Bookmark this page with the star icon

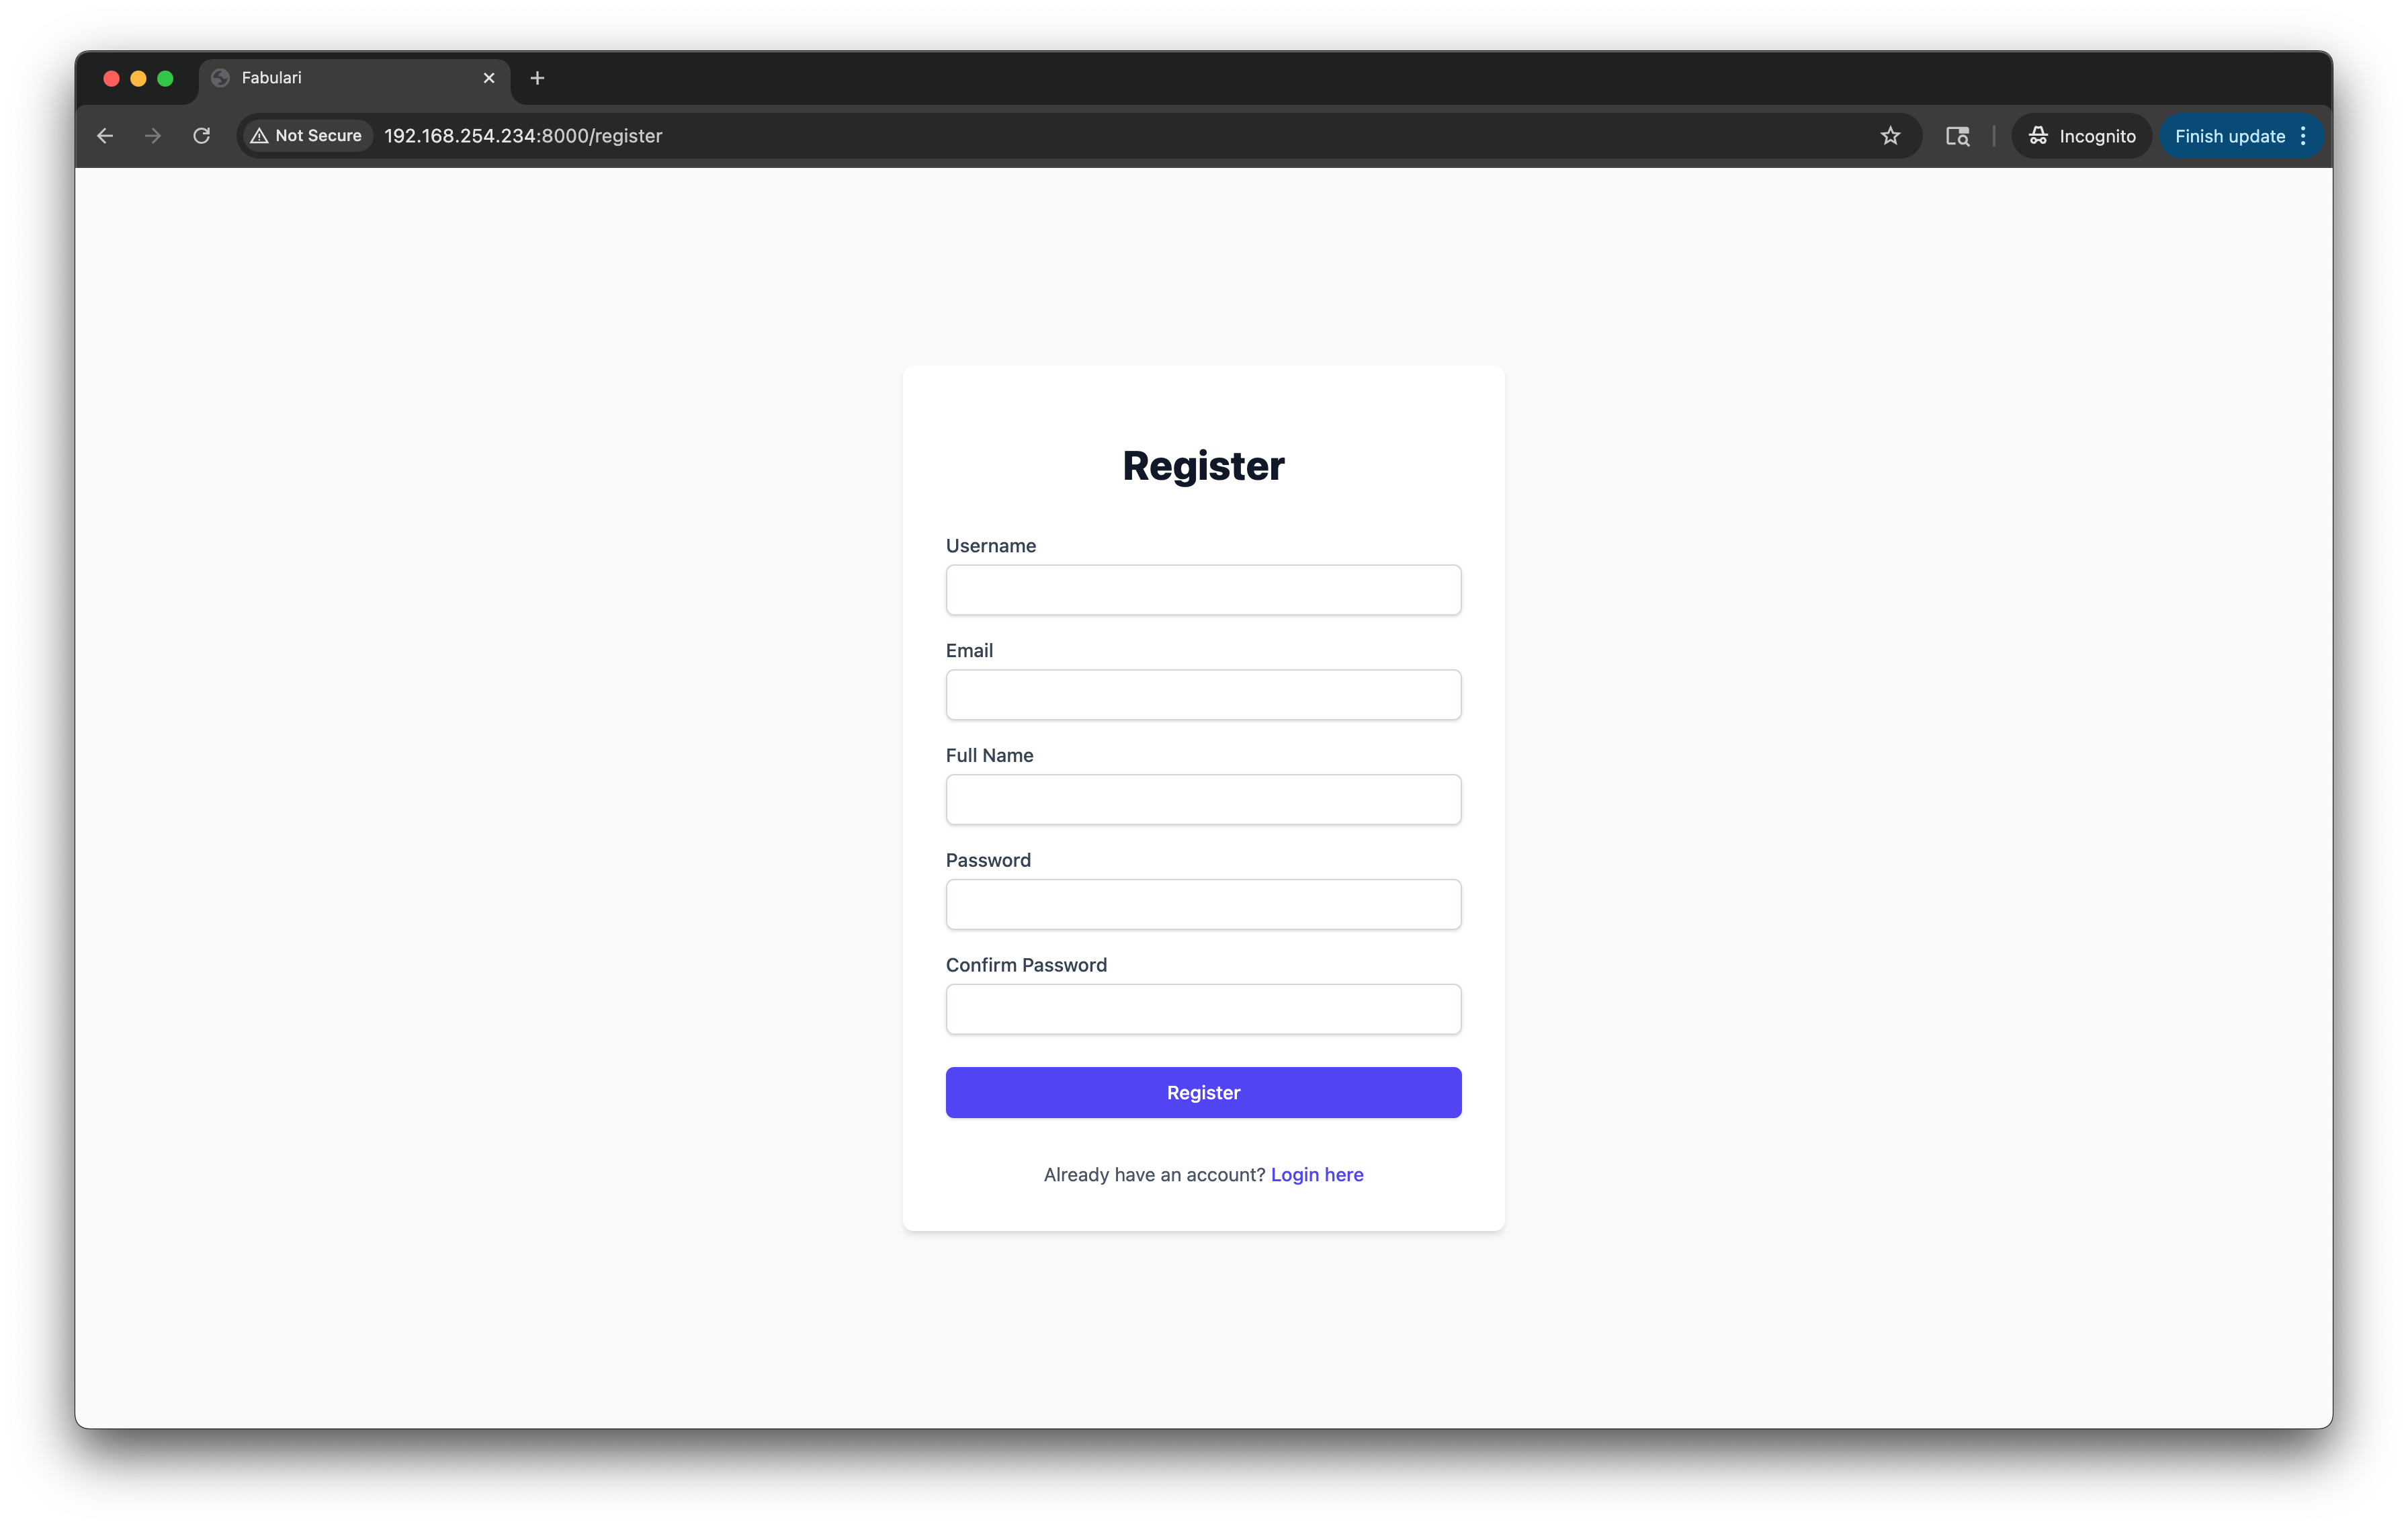pos(1890,136)
